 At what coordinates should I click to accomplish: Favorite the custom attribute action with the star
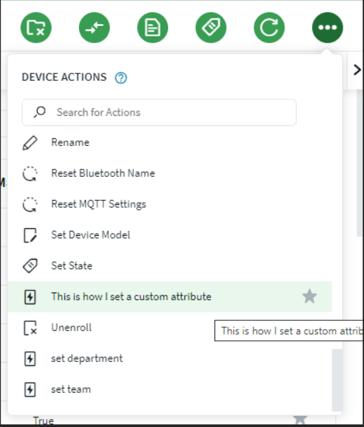pyautogui.click(x=310, y=296)
